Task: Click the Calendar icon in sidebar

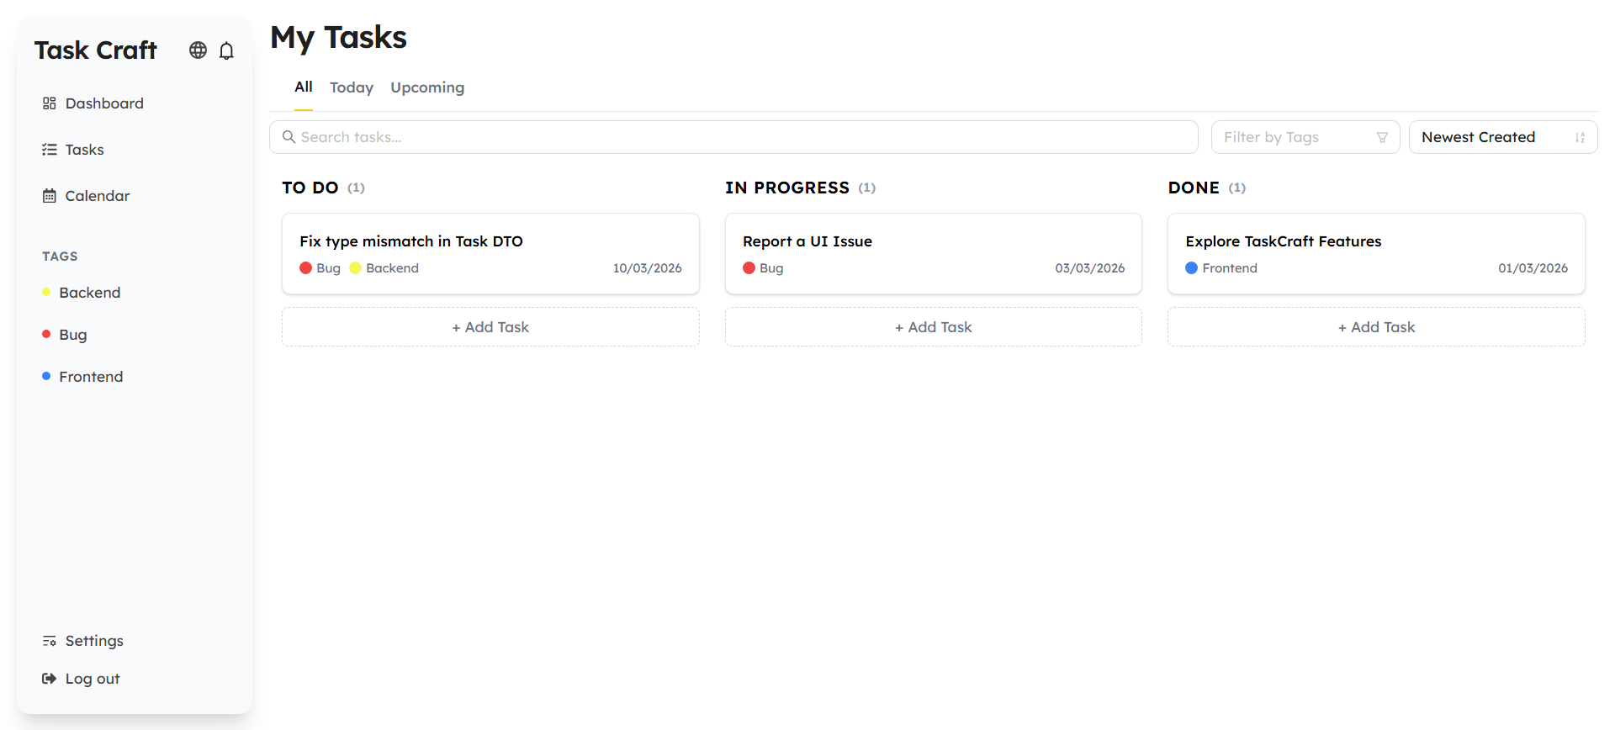Action: 50,196
